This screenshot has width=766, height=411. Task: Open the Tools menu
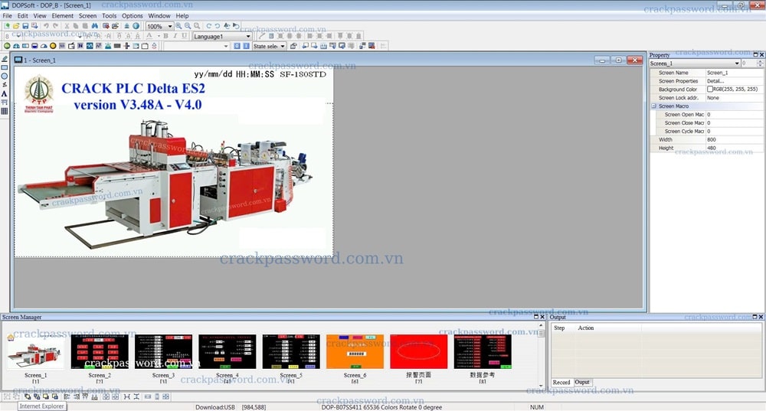pyautogui.click(x=110, y=15)
